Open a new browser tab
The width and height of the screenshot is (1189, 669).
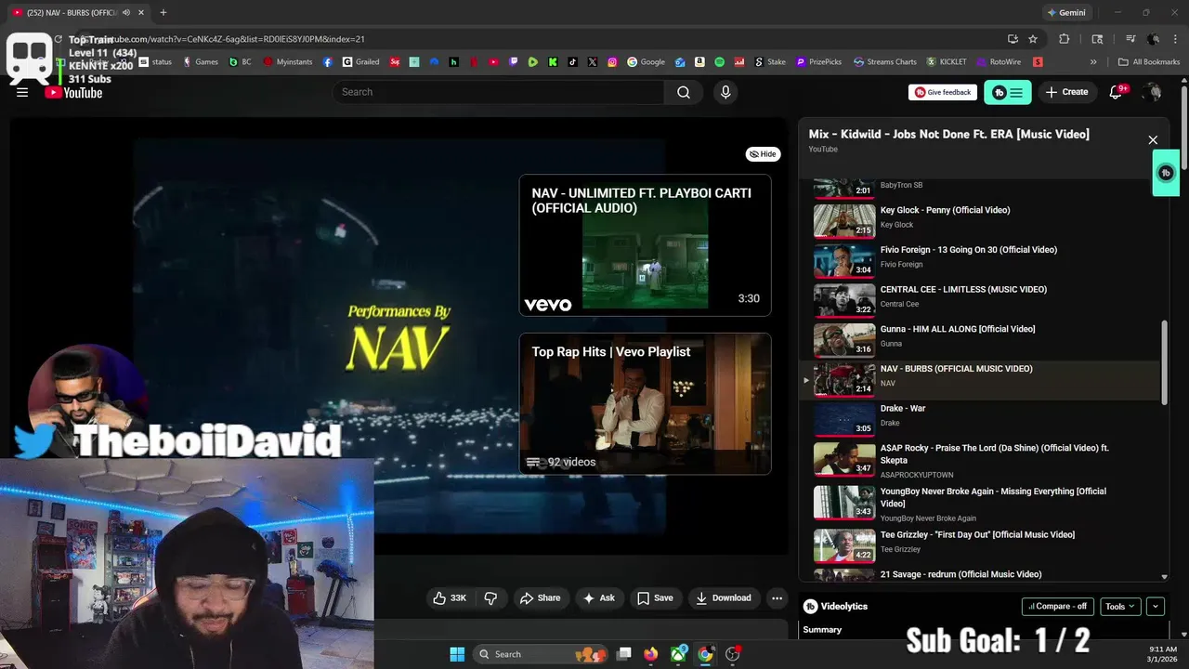(163, 13)
